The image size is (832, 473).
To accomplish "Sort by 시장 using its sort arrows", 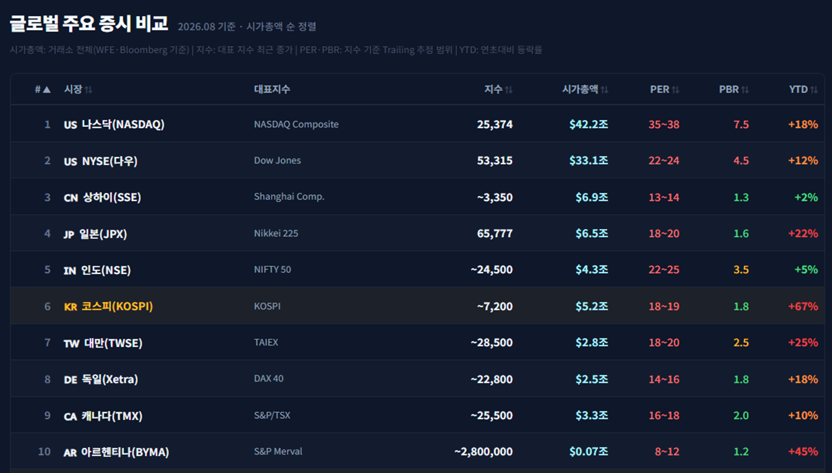I will pos(89,90).
